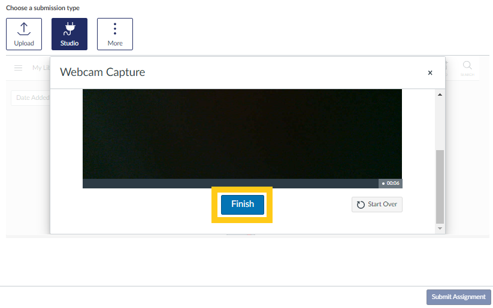This screenshot has width=493, height=308.
Task: Open the Studio hamburger menu
Action: tap(19, 68)
